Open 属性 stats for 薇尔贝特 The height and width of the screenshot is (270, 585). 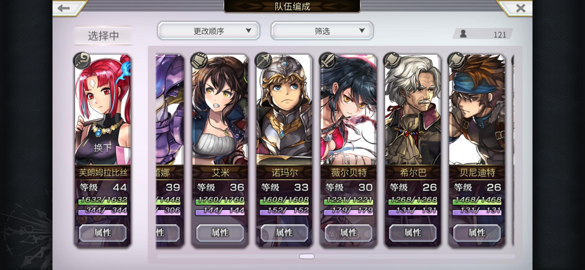(x=348, y=233)
